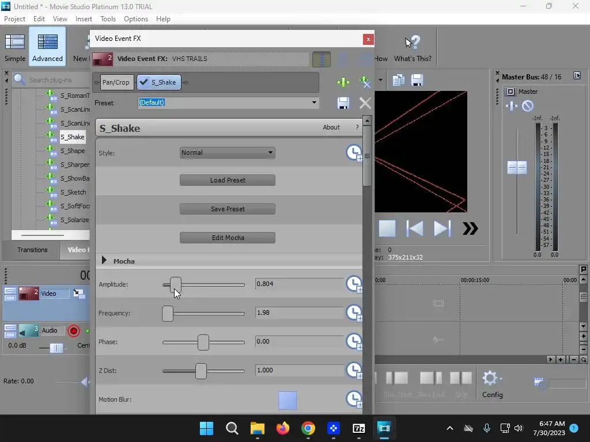
Task: Open the Insert menu
Action: (x=84, y=19)
